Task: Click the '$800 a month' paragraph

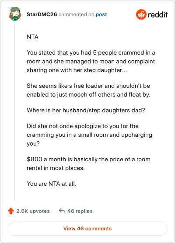Action: [x=88, y=163]
